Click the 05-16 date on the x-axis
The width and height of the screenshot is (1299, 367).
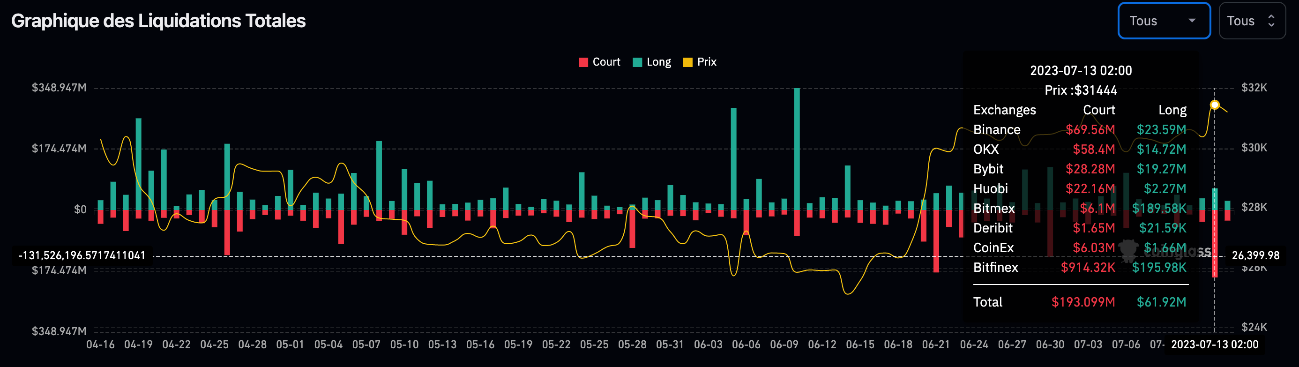[480, 345]
